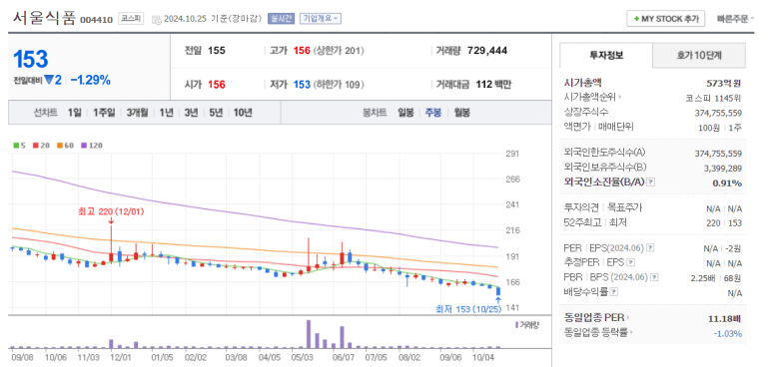Select the 1주일 line chart period
Screen dimensions: 772x367
click(x=104, y=113)
